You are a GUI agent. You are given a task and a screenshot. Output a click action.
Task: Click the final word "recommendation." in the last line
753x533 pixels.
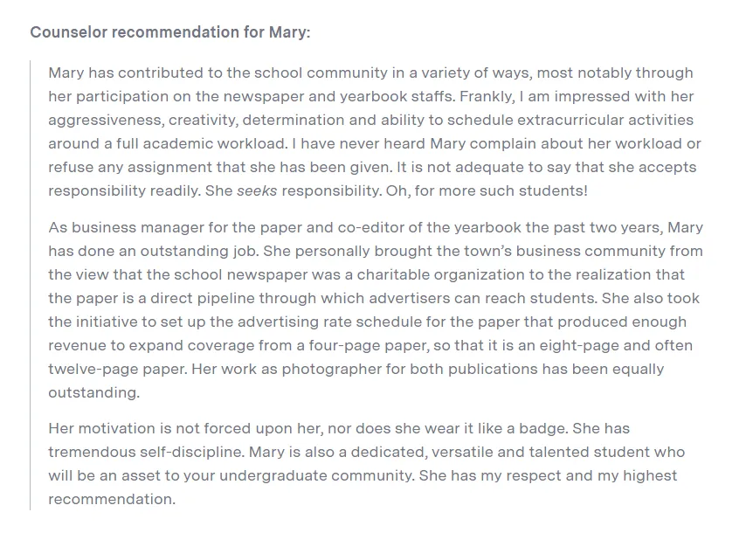click(x=111, y=500)
